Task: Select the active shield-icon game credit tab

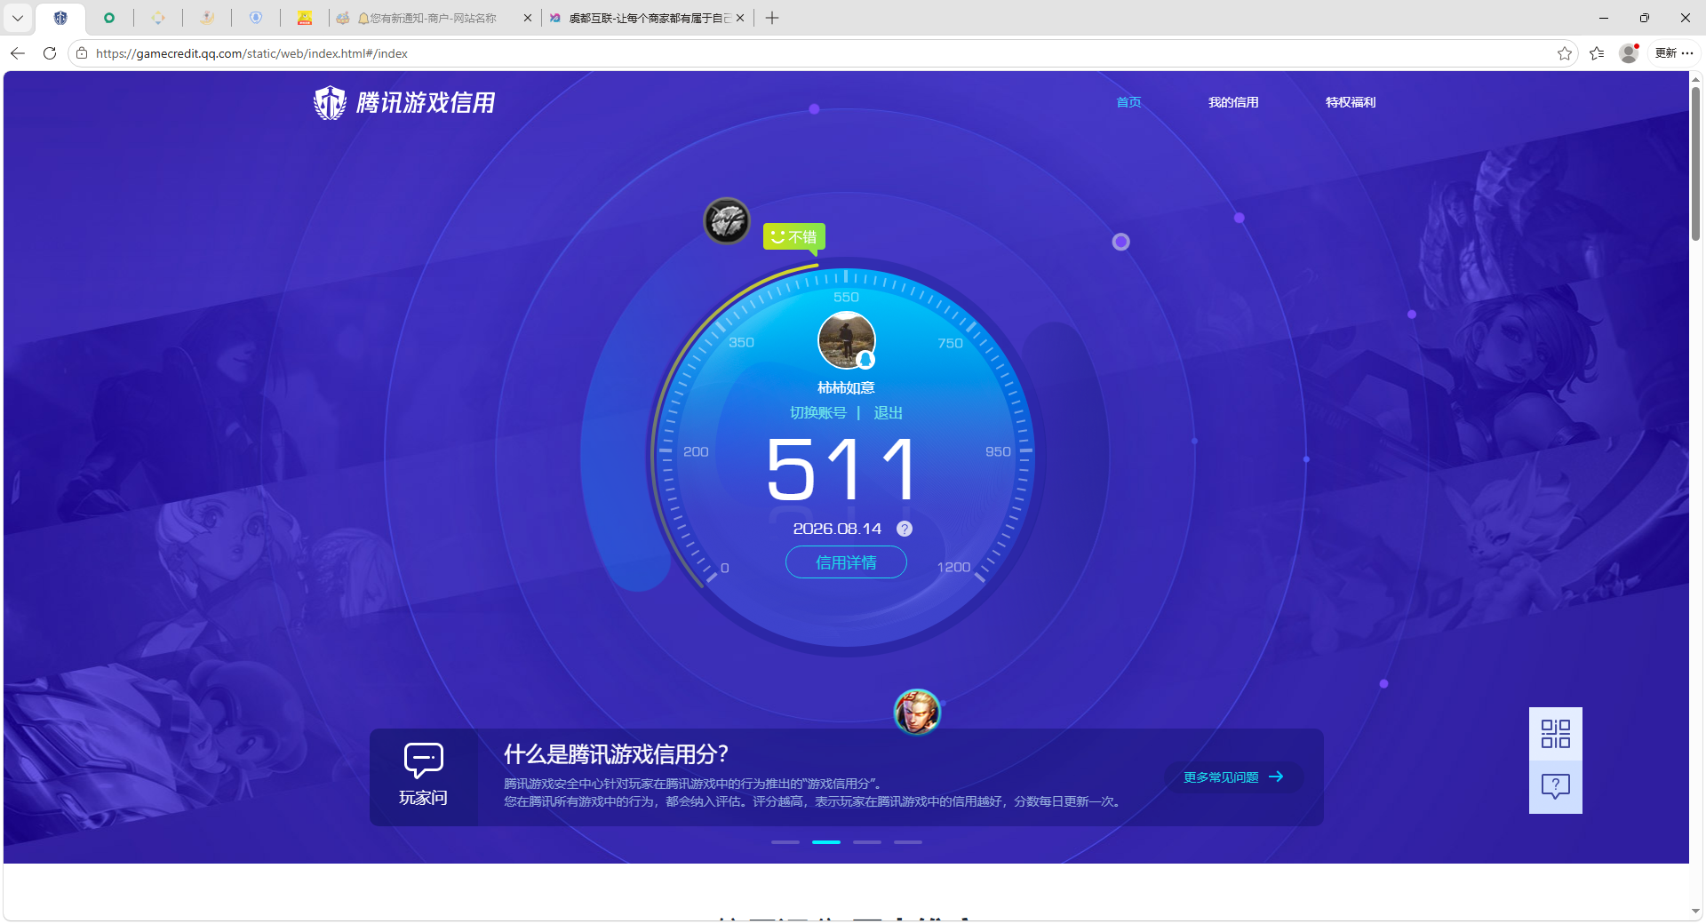Action: click(x=60, y=18)
